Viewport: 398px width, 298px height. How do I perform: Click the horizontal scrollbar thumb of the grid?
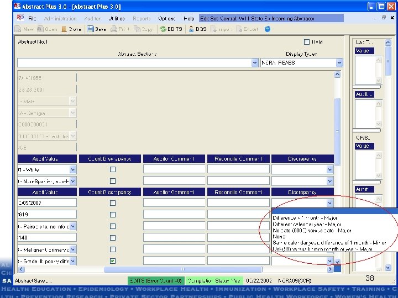[183, 269]
